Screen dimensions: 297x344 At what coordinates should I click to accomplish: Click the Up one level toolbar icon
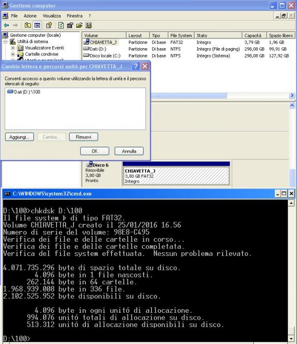tap(28, 25)
